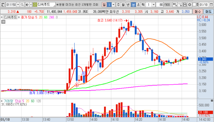Open dropdown arrow next to blue 1 button
The width and height of the screenshot is (214, 122).
(113, 5)
